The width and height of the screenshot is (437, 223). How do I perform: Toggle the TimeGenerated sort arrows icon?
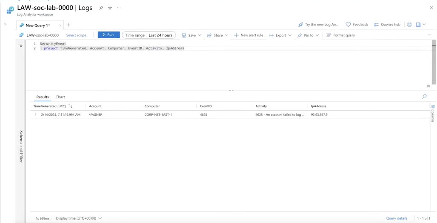[70, 106]
